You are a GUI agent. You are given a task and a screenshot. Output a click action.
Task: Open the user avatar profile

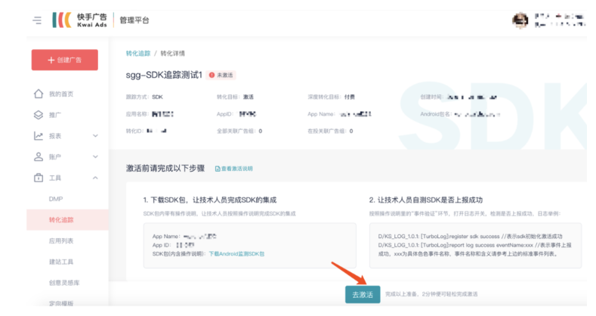(x=520, y=20)
